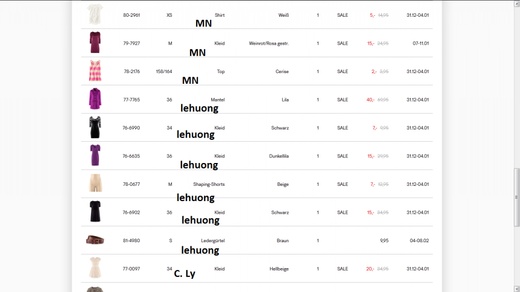Select the beige Shaping-Shorts thumbnail
520x292 pixels.
pyautogui.click(x=95, y=184)
